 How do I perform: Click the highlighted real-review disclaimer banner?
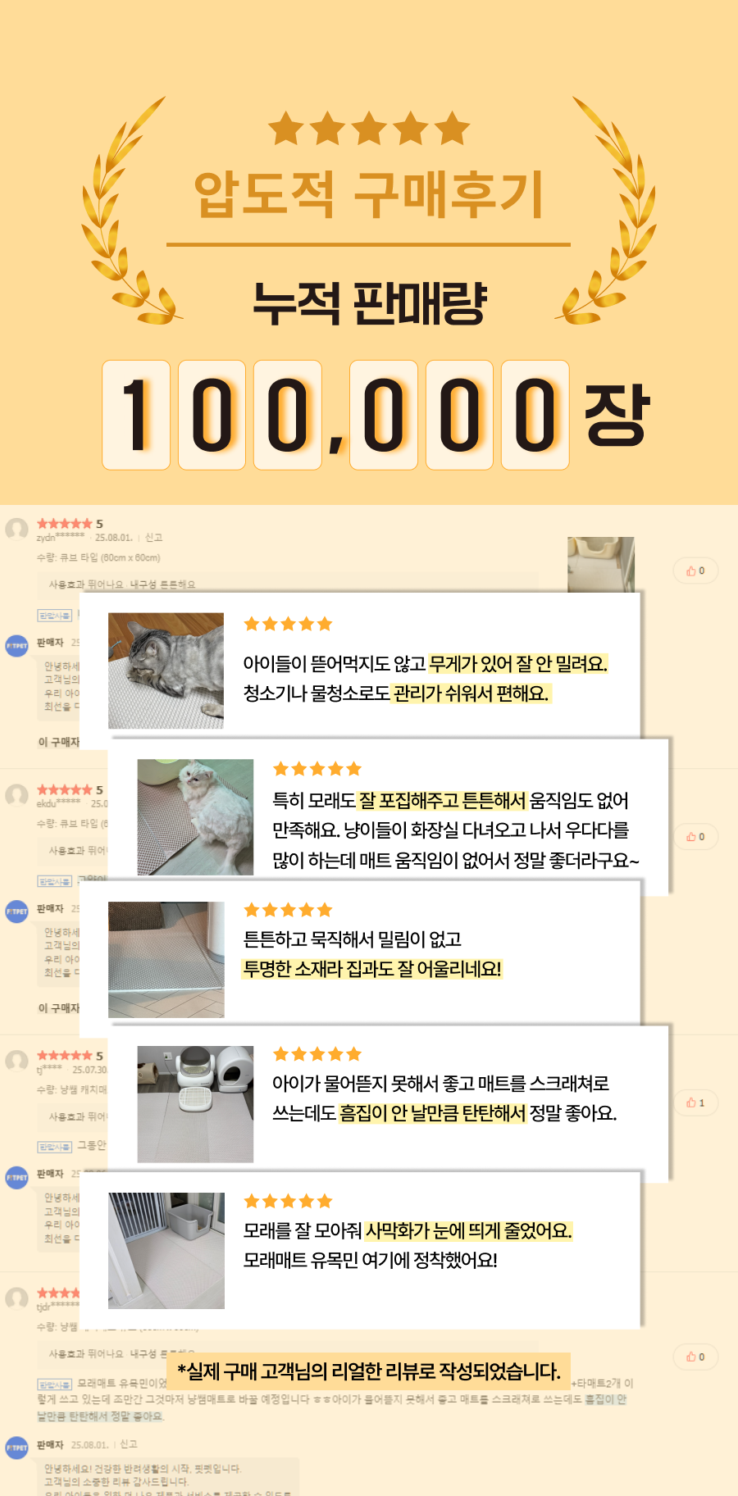pos(369,1371)
